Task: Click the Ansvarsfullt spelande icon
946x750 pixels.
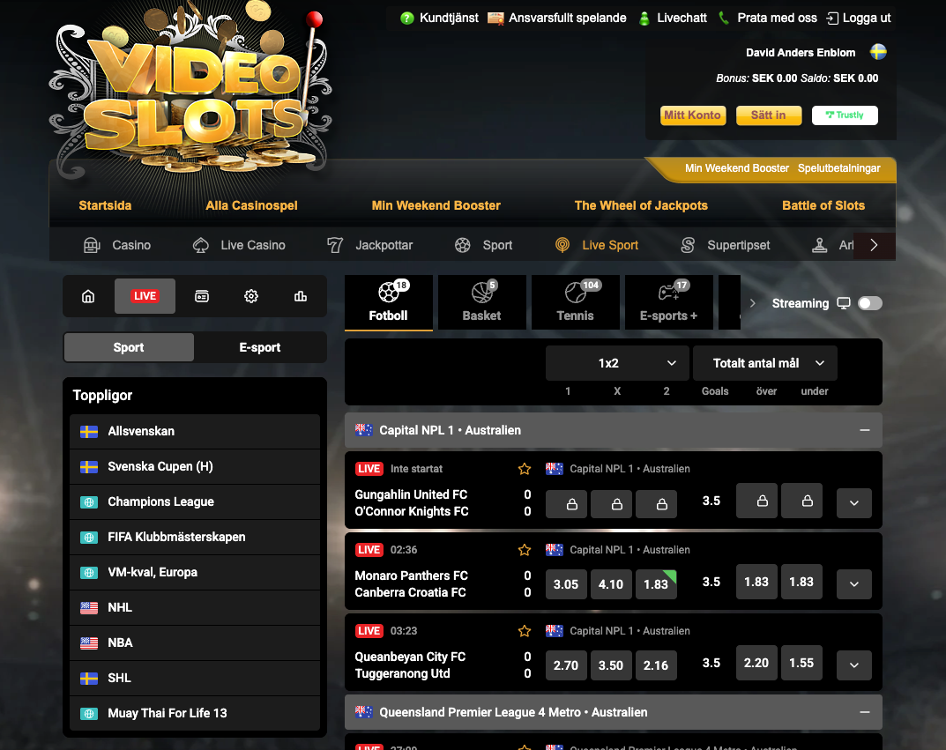Action: 495,19
